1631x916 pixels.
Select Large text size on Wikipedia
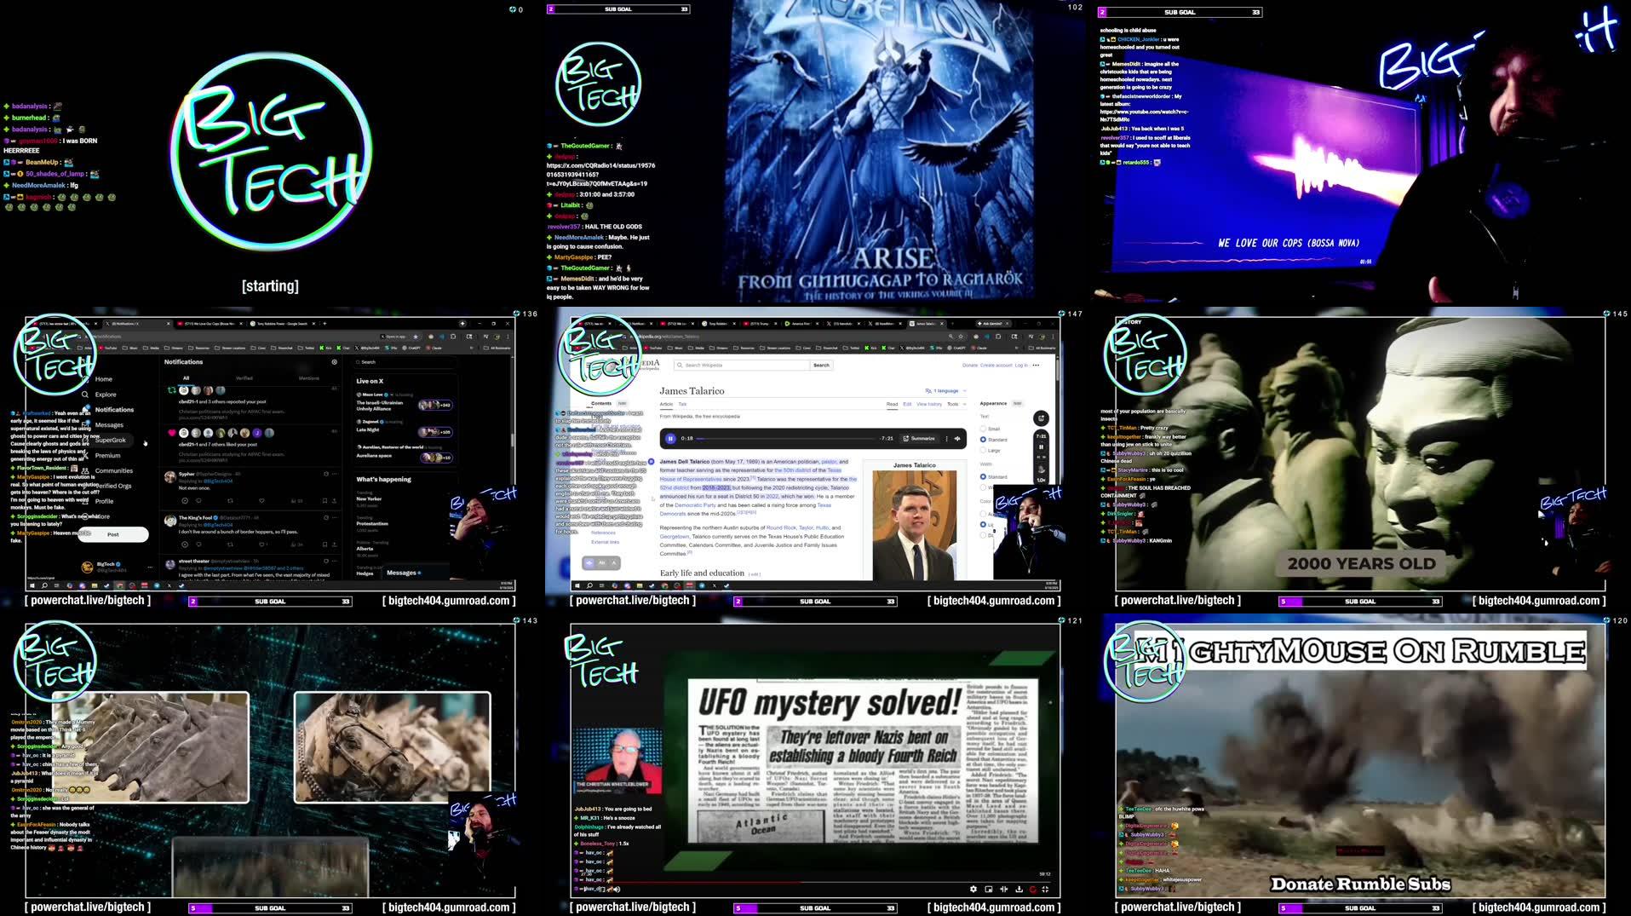[983, 450]
